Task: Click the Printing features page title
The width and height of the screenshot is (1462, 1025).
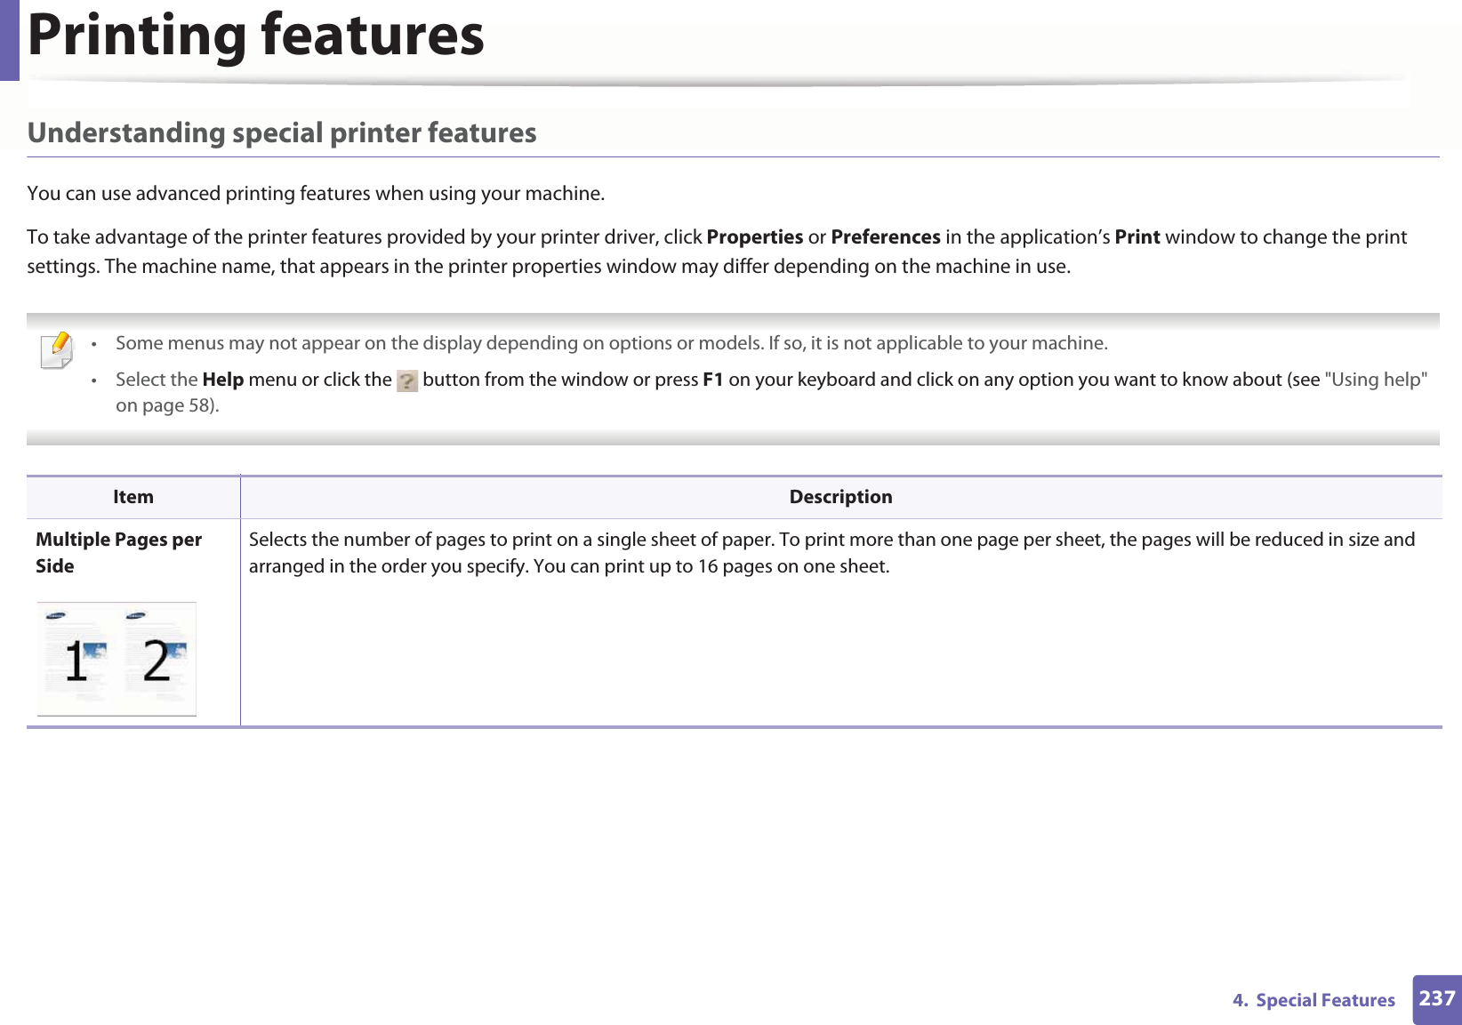Action: [x=256, y=36]
